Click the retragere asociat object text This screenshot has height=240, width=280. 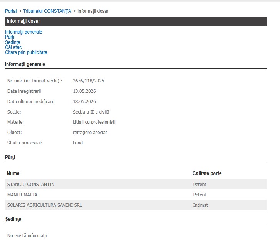pyautogui.click(x=90, y=133)
